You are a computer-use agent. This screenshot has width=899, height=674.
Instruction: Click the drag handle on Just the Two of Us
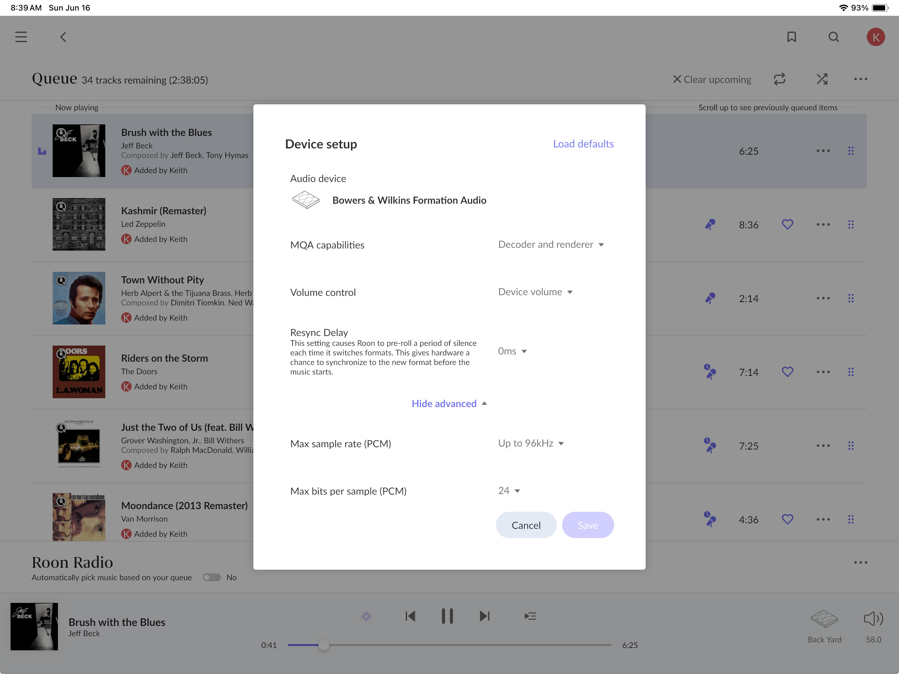point(851,446)
